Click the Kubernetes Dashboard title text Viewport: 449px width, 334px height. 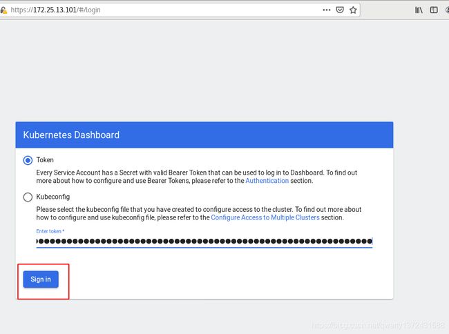point(71,135)
